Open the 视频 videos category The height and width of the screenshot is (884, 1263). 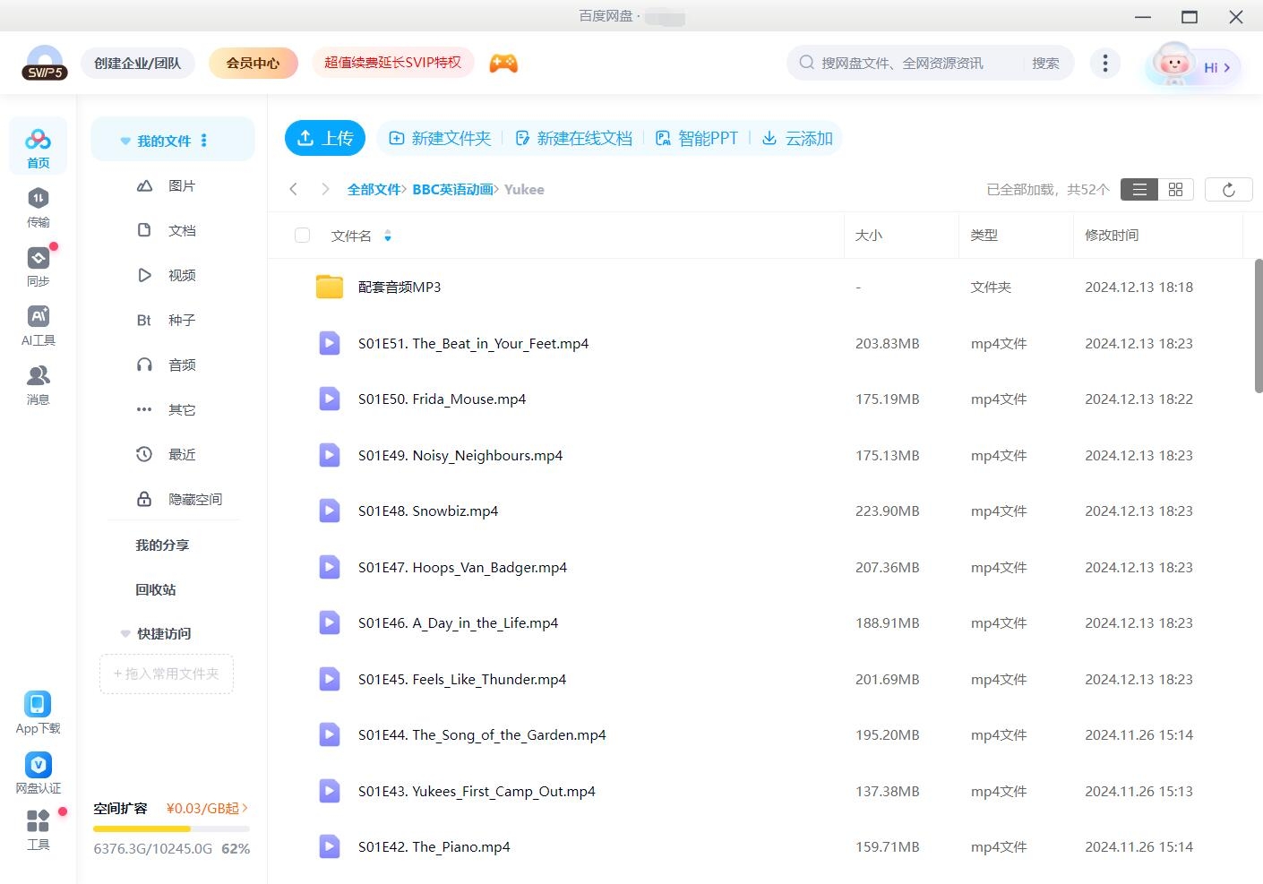pyautogui.click(x=181, y=275)
